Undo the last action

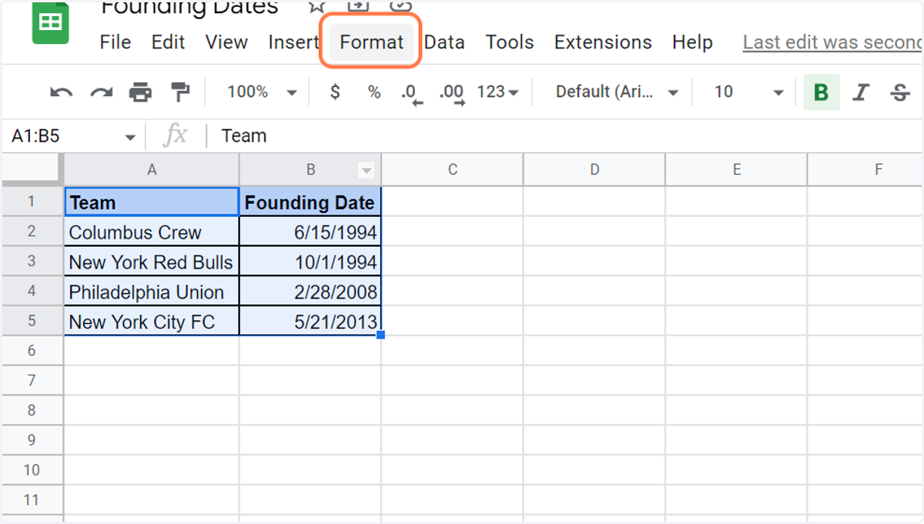(x=61, y=93)
